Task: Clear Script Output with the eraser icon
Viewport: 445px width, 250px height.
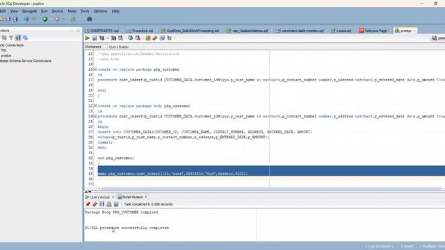Action: pos(95,204)
